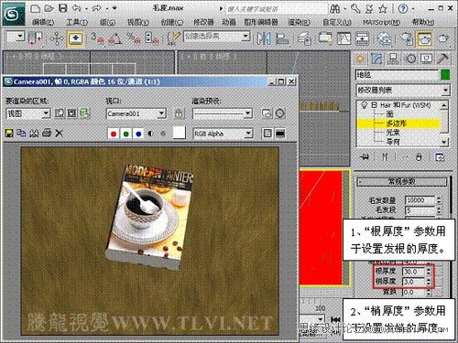Image resolution: width=458 pixels, height=343 pixels.
Task: Toggle the angle snap button
Action: 114,38
